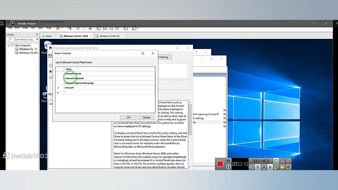The width and height of the screenshot is (338, 190).
Task: Stop recording with the red square button
Action: (x=220, y=164)
